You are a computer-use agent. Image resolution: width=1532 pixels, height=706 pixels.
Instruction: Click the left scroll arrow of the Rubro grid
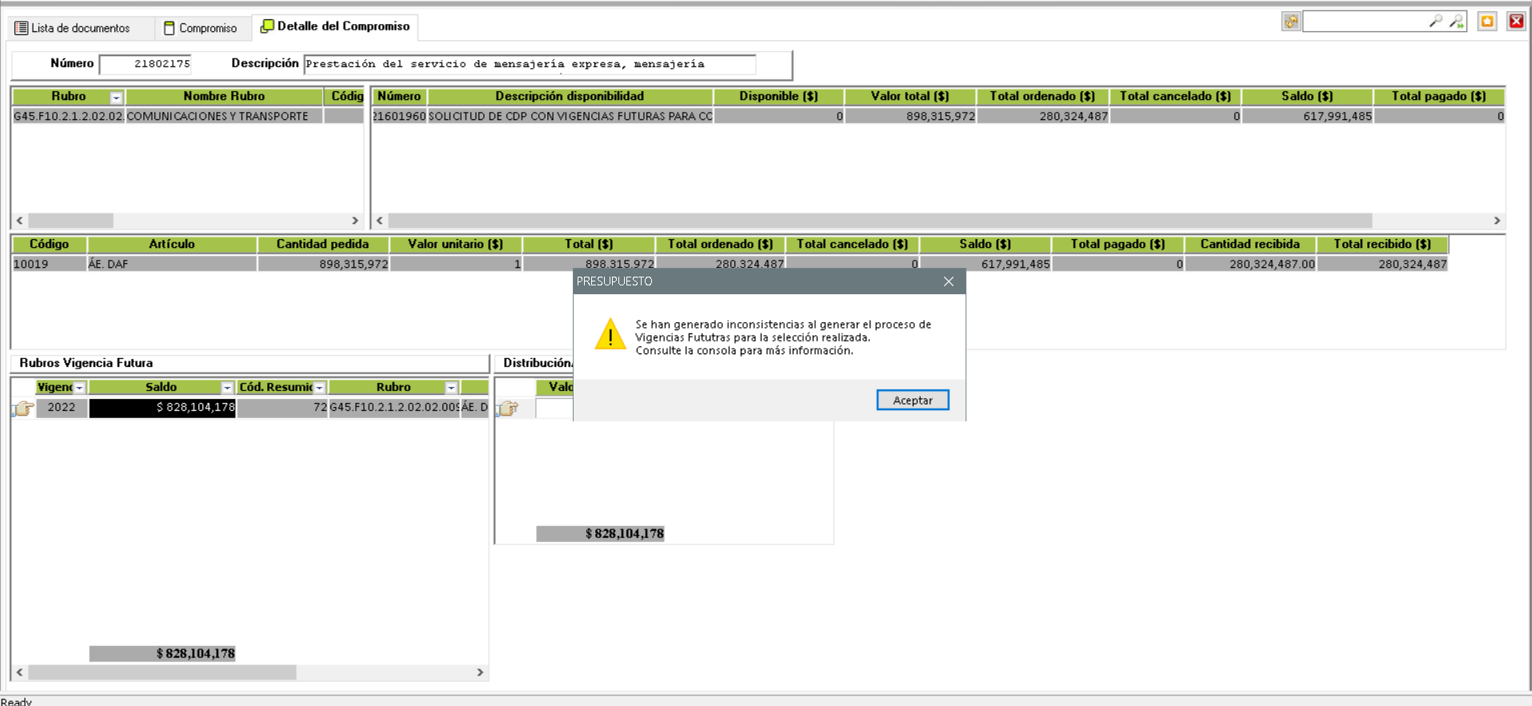20,221
